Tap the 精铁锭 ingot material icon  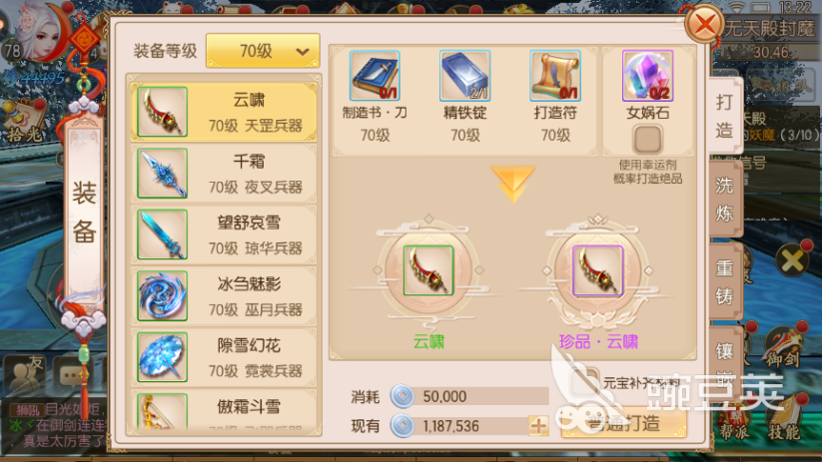[x=465, y=76]
